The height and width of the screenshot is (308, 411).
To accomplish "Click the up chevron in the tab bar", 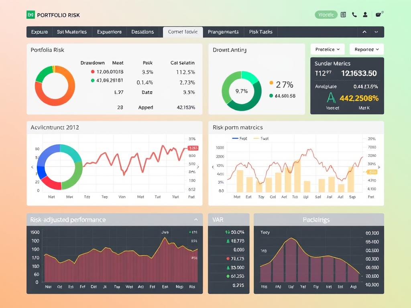I will click(x=364, y=32).
